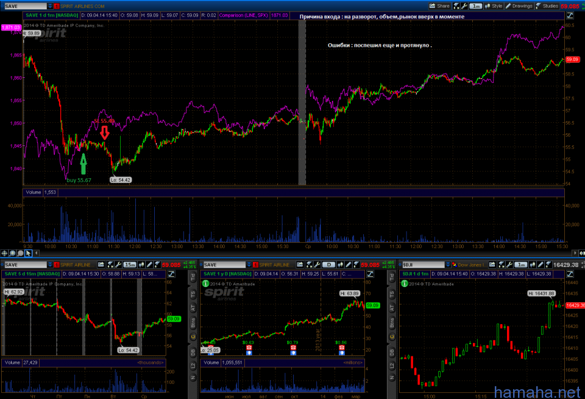Click '$DJI 1 d 1m' chart label
Viewport: 585px width, 399px height.
(x=416, y=274)
